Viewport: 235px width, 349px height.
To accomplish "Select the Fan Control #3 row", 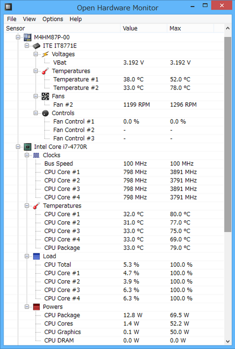I will click(114, 139).
